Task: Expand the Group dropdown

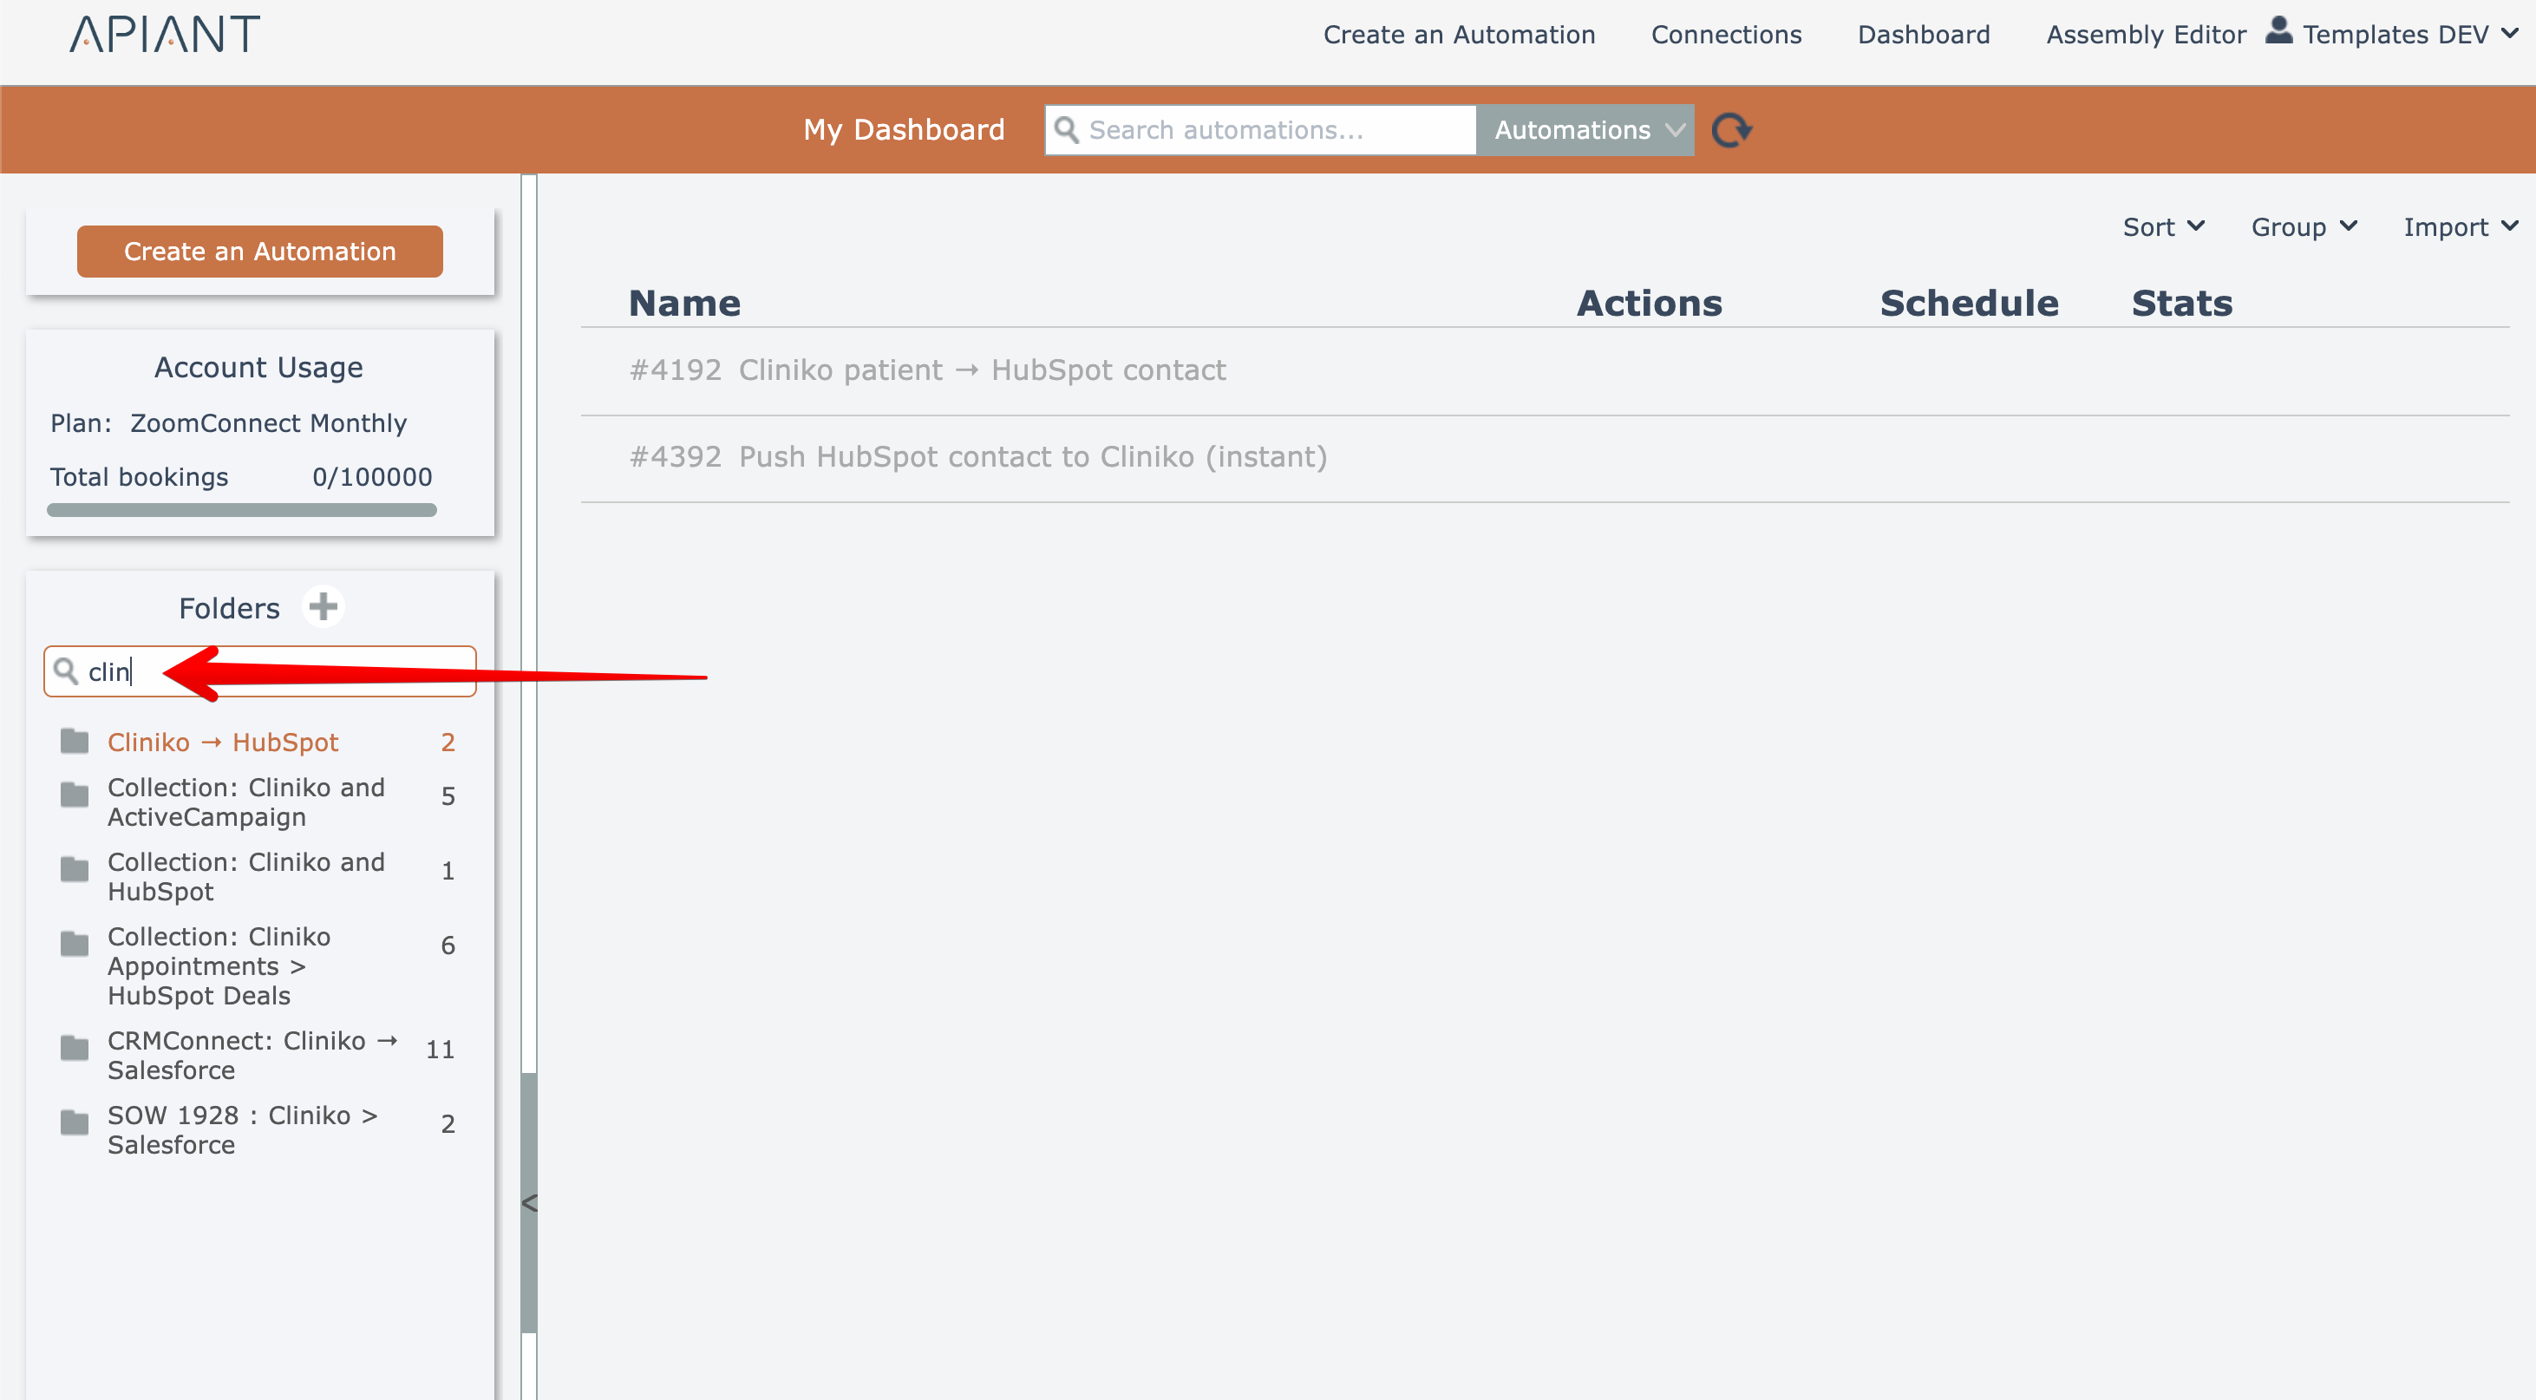Action: pyautogui.click(x=2303, y=227)
